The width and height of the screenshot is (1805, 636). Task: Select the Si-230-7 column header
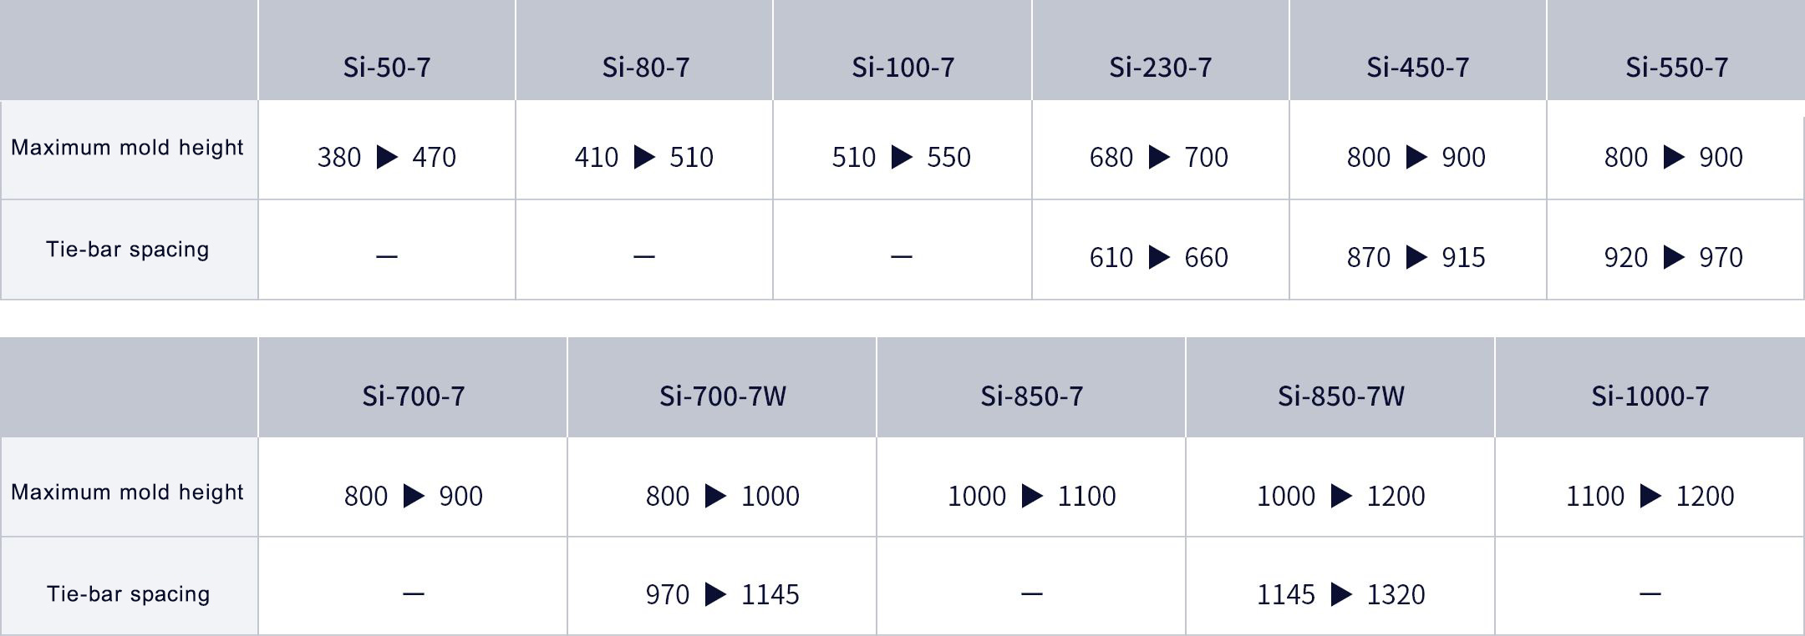(1160, 67)
